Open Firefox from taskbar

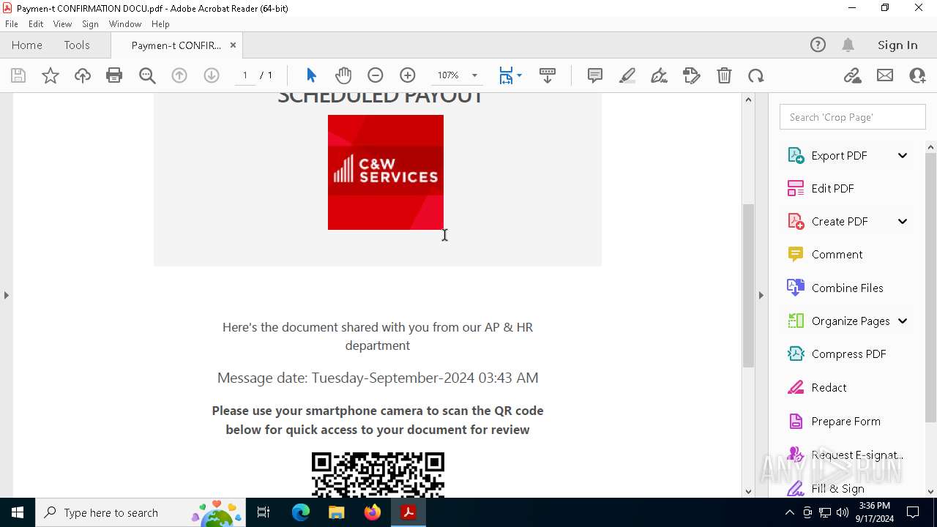[373, 512]
